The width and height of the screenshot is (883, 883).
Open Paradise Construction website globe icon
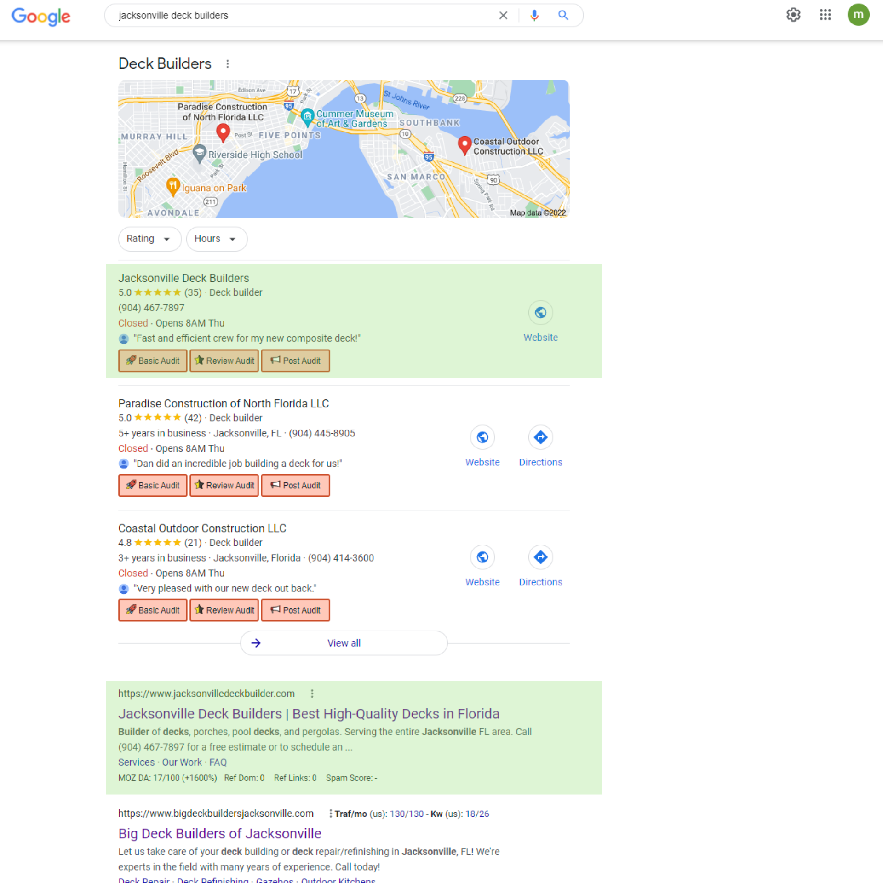(x=482, y=437)
